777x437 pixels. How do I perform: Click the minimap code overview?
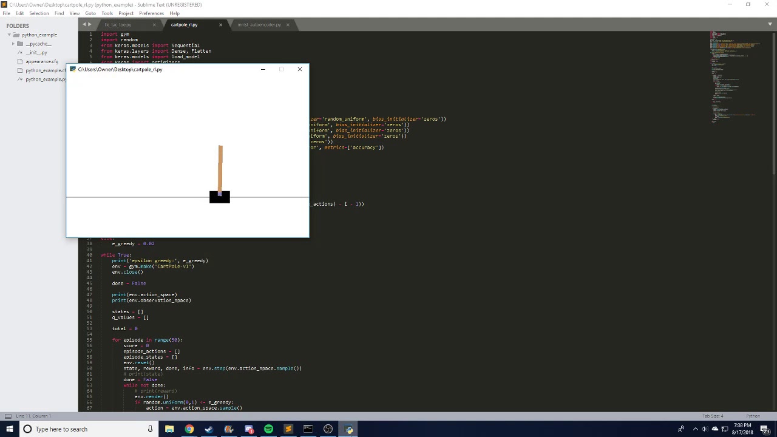click(x=735, y=77)
